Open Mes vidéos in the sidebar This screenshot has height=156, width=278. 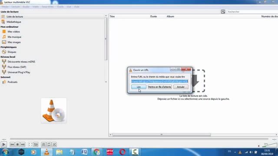click(x=13, y=32)
